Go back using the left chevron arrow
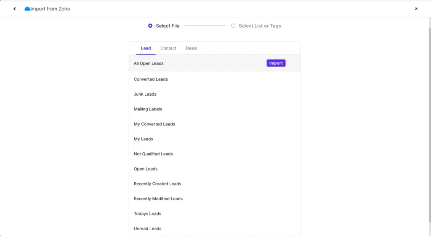Viewport: 431px width, 236px height. pos(15,9)
